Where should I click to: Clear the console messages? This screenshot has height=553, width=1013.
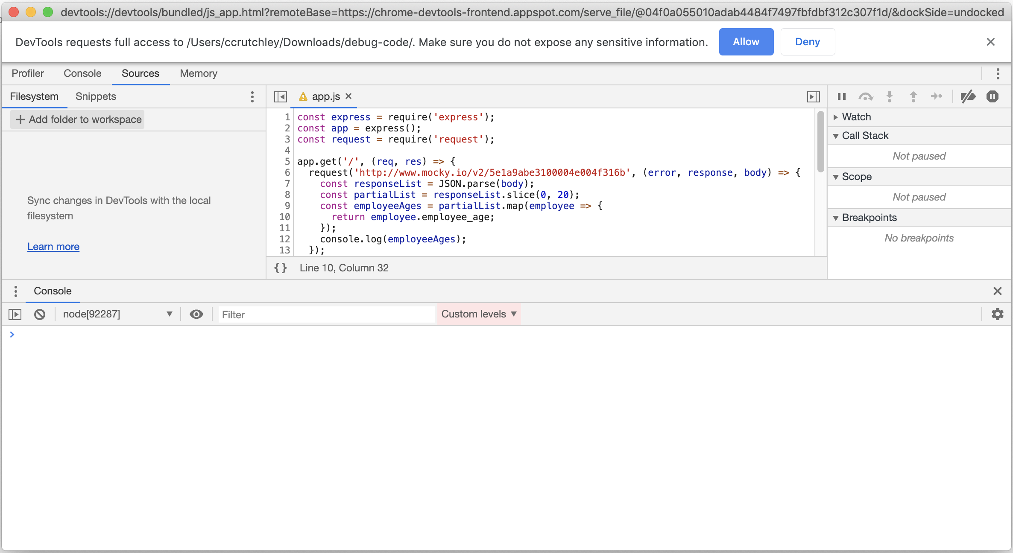coord(40,314)
